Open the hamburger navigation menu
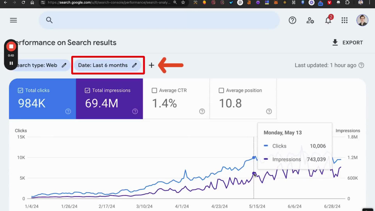This screenshot has height=211, width=375. pyautogui.click(x=13, y=20)
